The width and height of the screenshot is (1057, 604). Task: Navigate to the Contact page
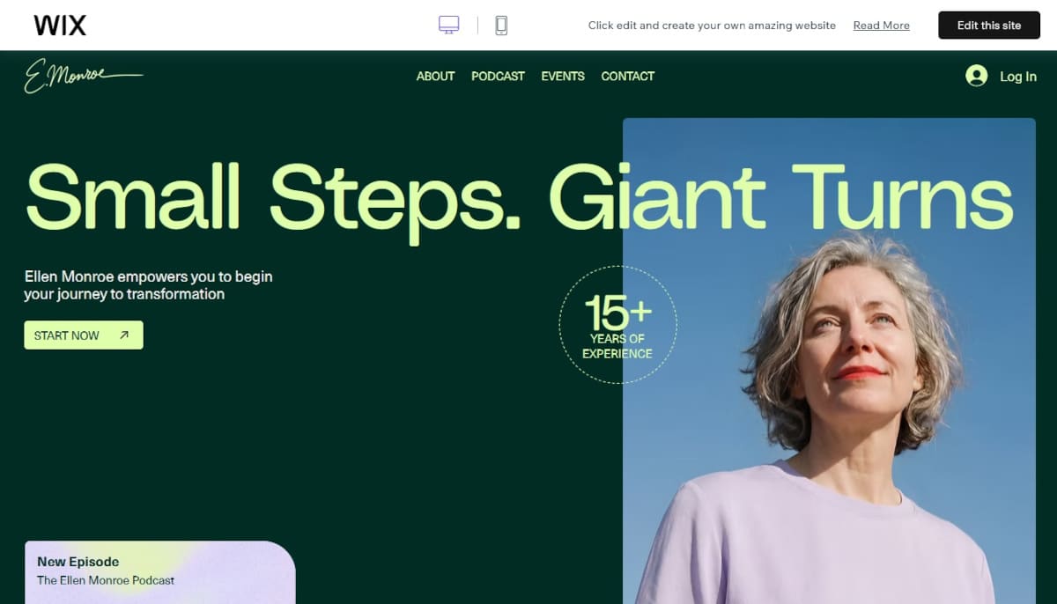pos(627,77)
